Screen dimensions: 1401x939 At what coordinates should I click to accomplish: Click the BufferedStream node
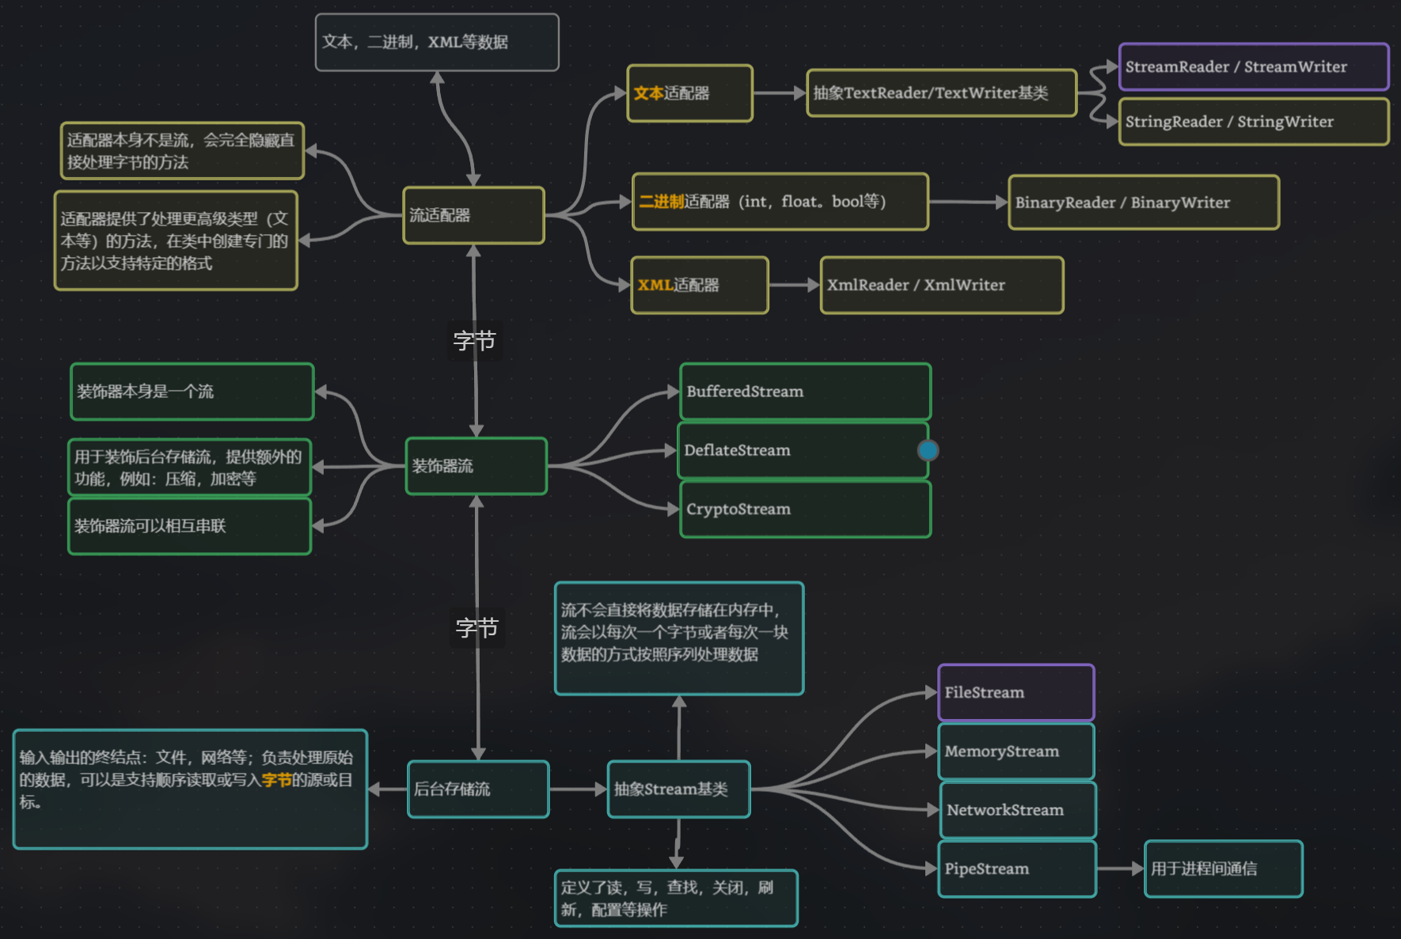coord(804,391)
